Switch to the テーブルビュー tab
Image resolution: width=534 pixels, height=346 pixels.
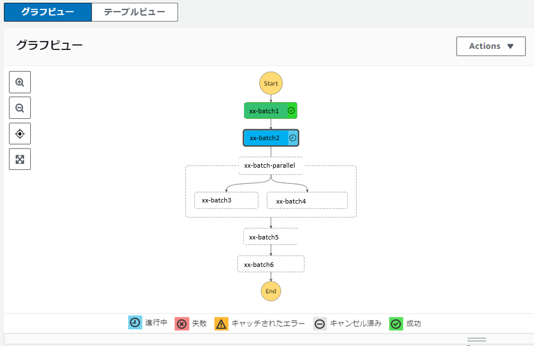click(135, 12)
